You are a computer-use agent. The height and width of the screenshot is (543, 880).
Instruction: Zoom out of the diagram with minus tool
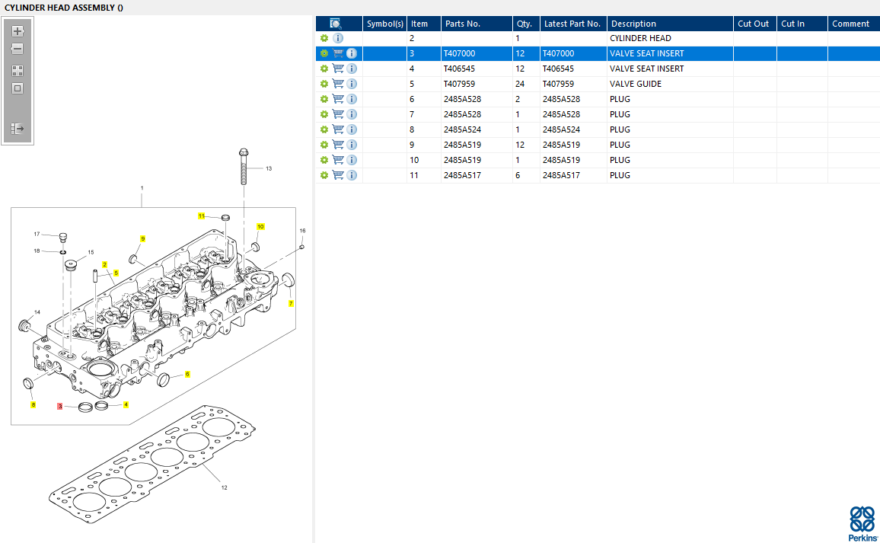coord(18,48)
